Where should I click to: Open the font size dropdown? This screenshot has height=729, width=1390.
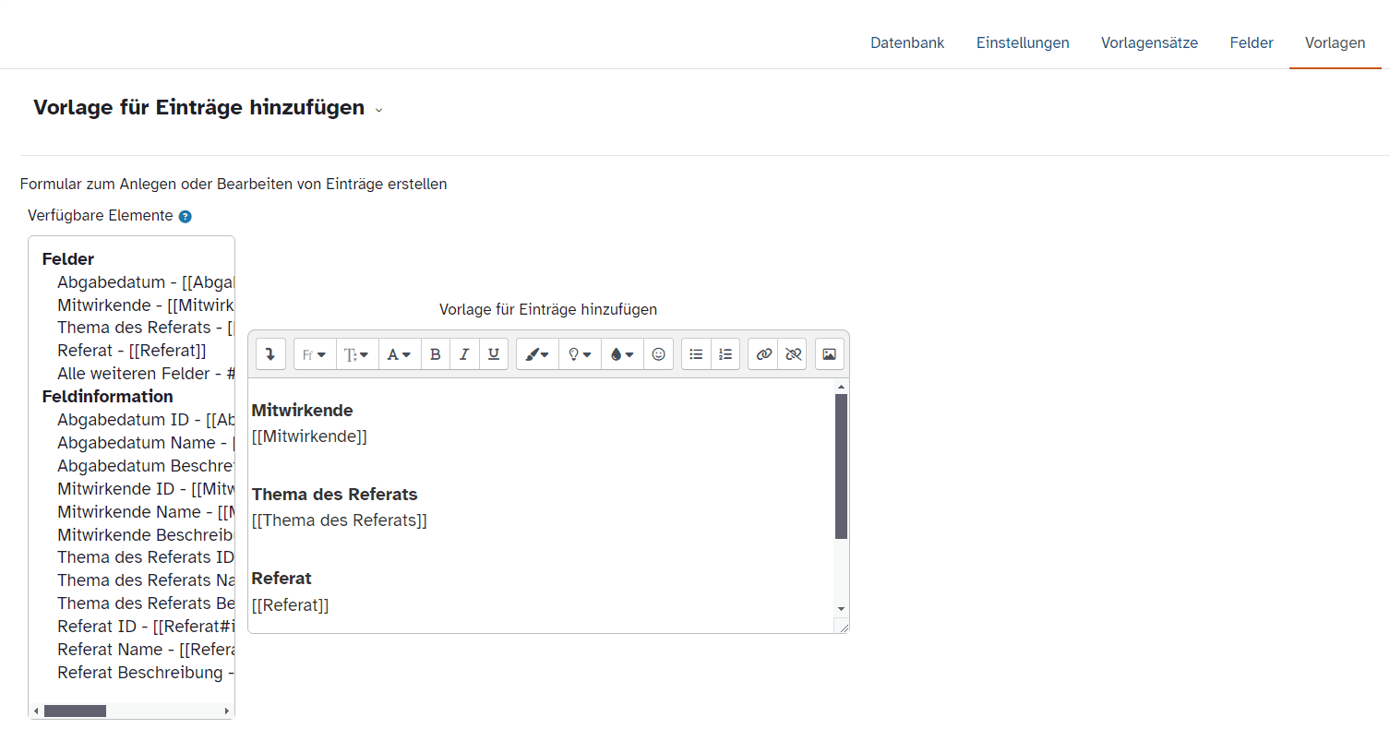pos(357,354)
